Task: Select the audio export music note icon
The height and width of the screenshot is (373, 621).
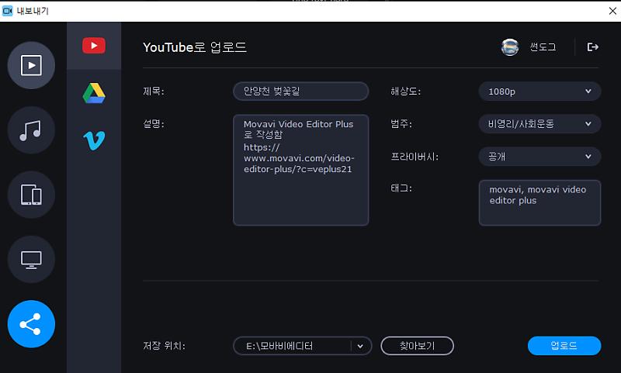Action: click(31, 130)
